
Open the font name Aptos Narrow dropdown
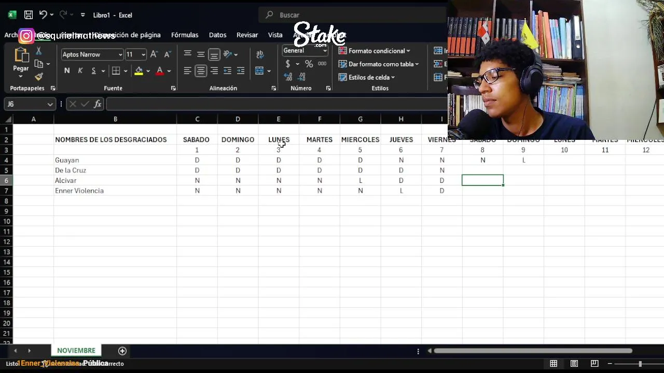[x=120, y=54]
